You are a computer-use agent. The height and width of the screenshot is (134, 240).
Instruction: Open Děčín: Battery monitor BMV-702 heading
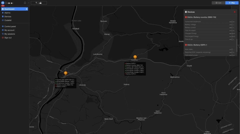[x=202, y=17]
